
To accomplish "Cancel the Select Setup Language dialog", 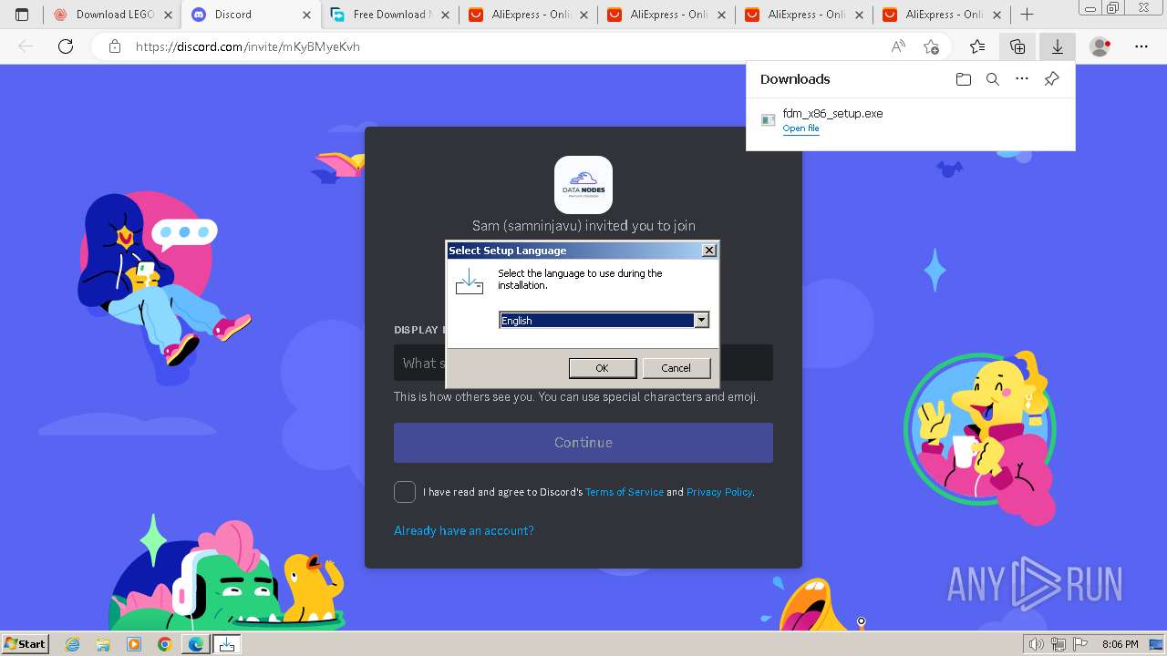I will click(x=676, y=368).
